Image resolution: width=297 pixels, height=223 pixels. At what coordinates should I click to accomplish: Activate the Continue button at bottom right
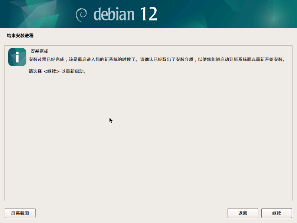[x=276, y=213]
